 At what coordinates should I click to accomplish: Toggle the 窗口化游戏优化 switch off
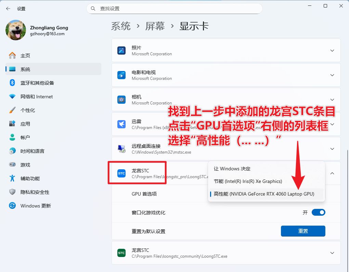(x=318, y=212)
